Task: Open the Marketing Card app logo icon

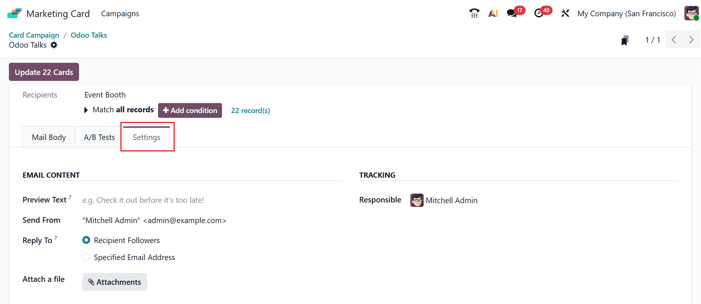Action: tap(14, 13)
